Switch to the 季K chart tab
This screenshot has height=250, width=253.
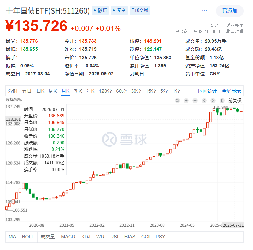[x=78, y=91]
